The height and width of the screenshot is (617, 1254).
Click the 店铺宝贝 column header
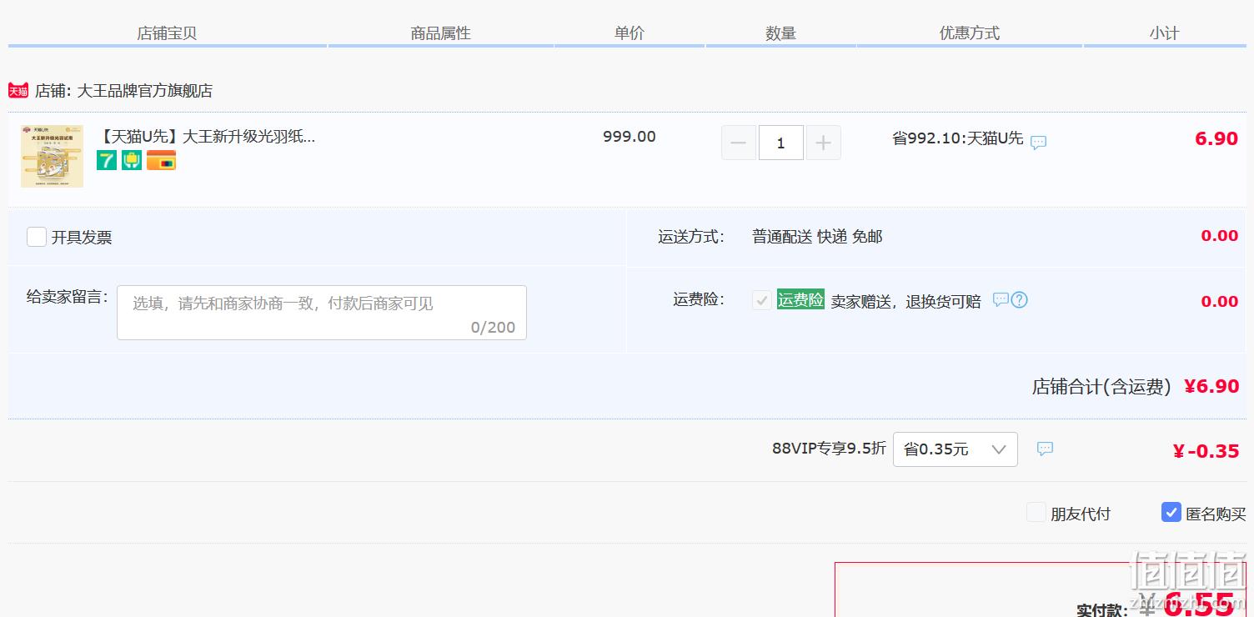(x=167, y=33)
